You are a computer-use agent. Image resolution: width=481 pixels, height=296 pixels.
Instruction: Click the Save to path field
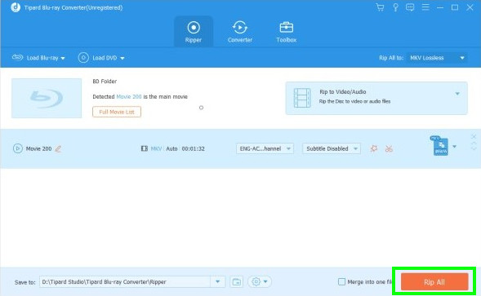[125, 281]
